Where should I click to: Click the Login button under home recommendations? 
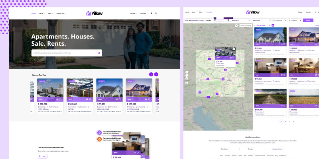click(x=43, y=156)
